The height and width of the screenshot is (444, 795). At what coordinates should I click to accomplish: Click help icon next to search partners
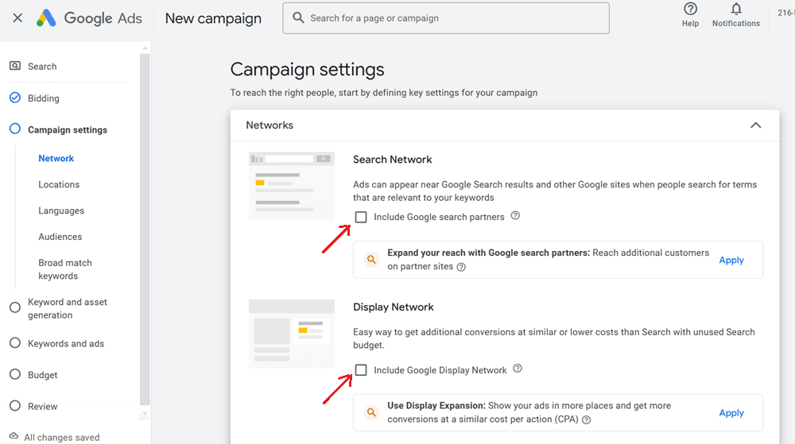[515, 216]
